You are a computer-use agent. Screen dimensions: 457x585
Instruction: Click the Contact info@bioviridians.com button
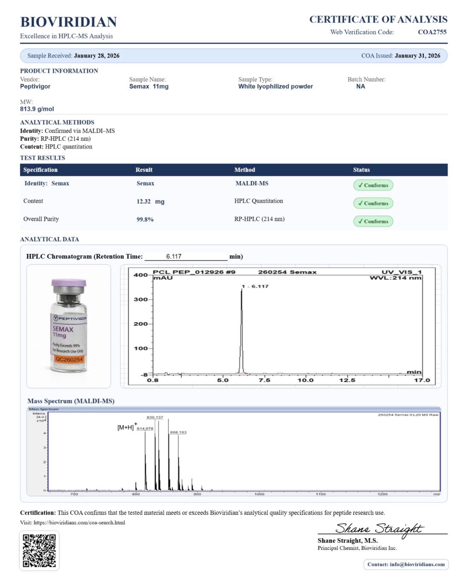click(x=406, y=564)
